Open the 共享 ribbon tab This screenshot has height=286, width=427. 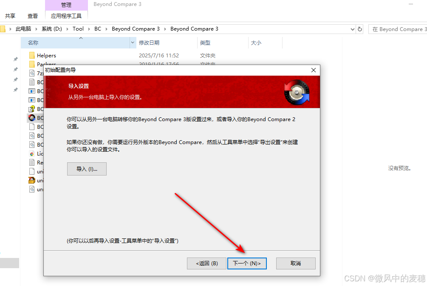(x=10, y=16)
